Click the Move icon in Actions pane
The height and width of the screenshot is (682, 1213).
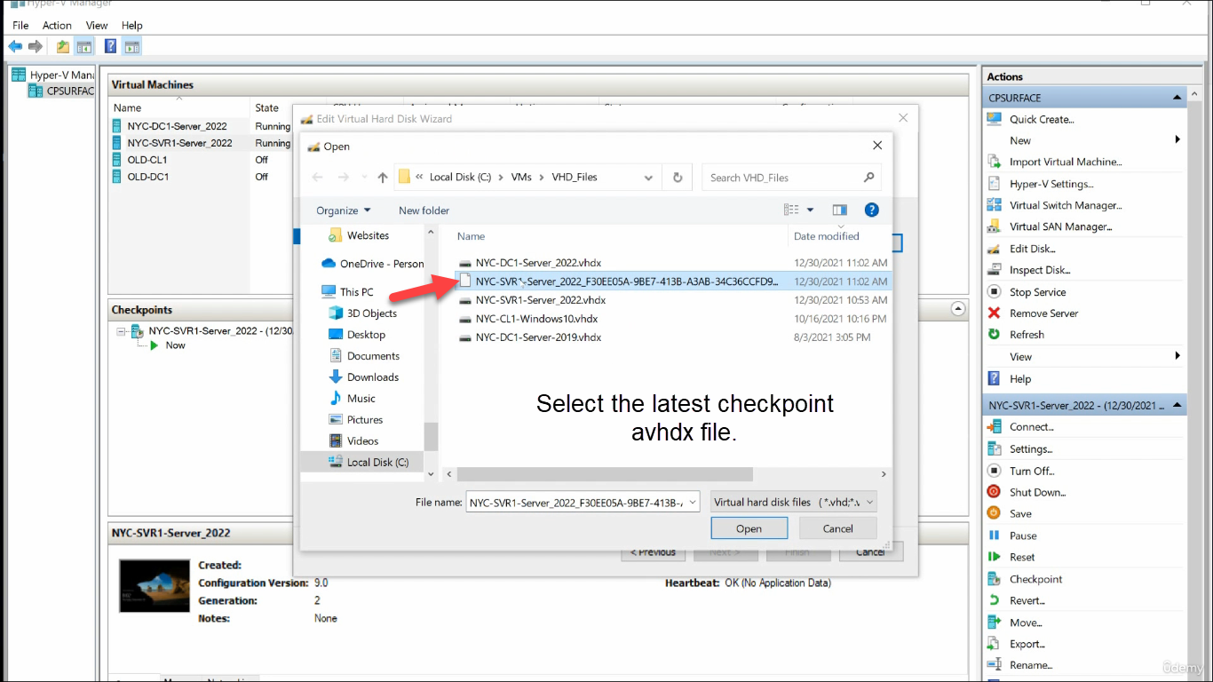[994, 623]
